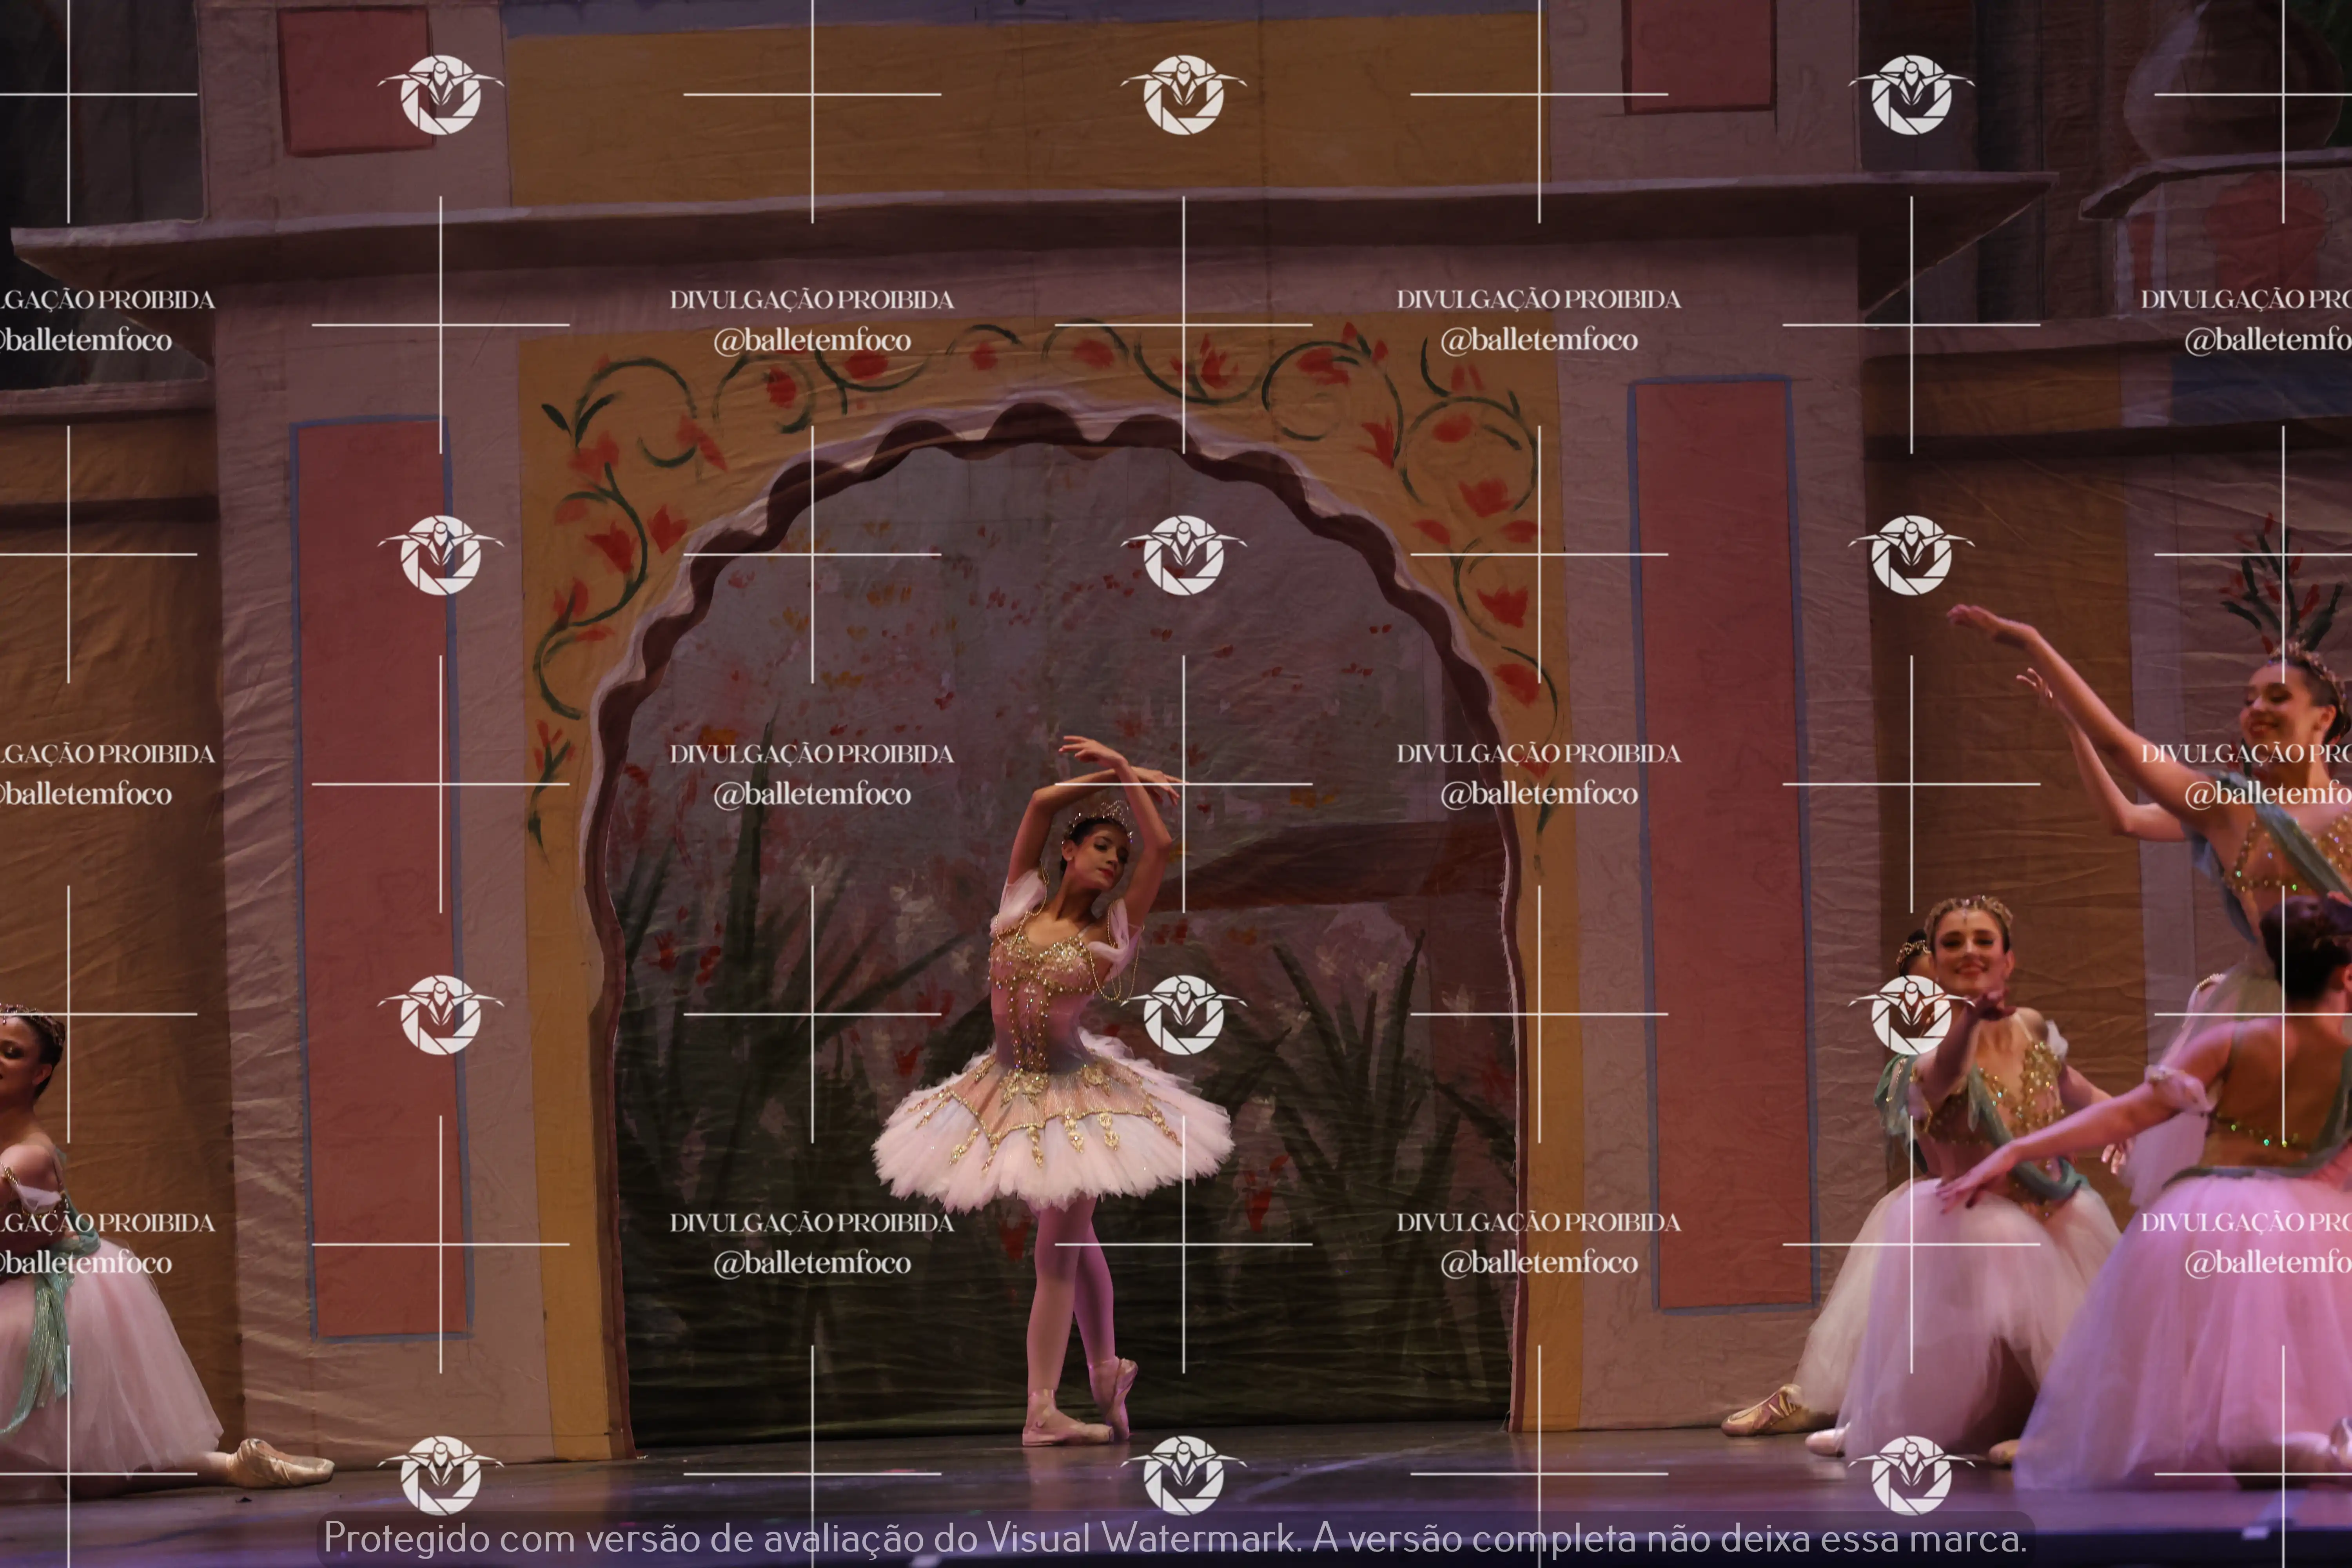Click the watermark logo inside the arch's top

[1183, 555]
